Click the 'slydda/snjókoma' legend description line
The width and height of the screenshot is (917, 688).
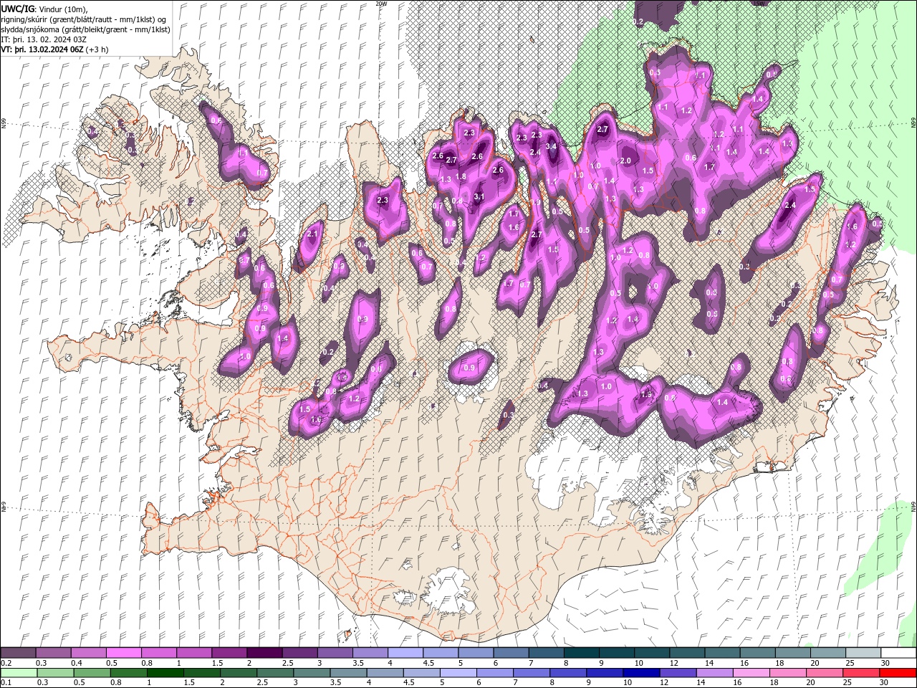[86, 29]
